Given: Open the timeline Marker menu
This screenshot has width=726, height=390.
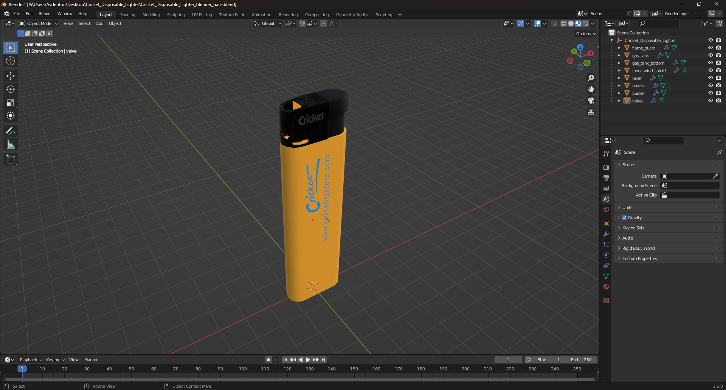Looking at the screenshot, I should pos(91,360).
